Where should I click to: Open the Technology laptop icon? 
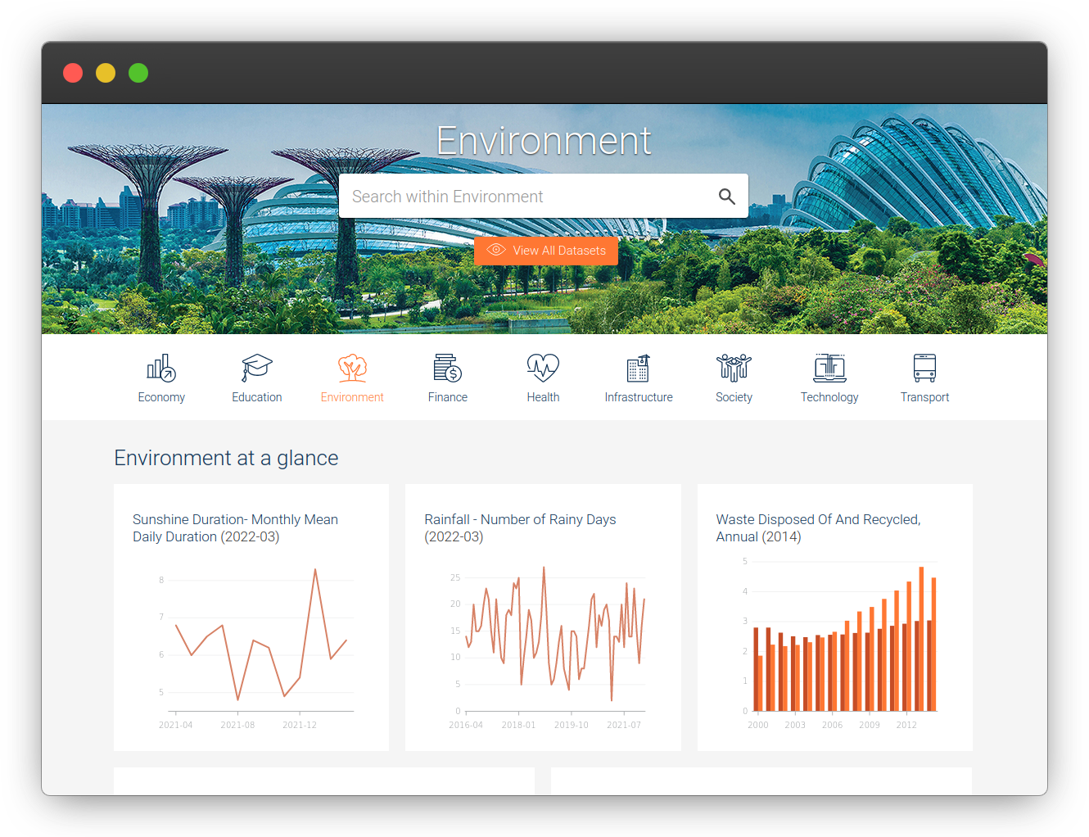click(x=829, y=368)
